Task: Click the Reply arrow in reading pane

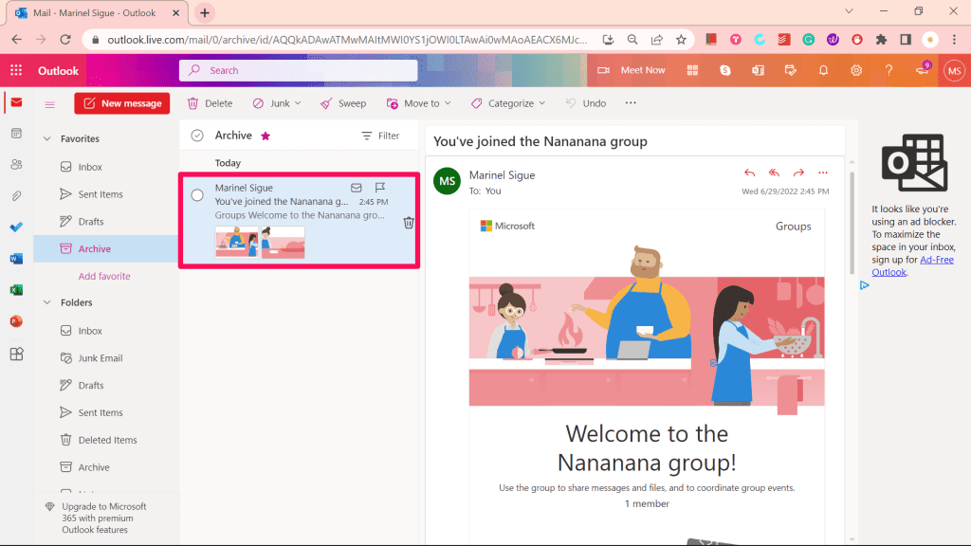Action: click(750, 173)
